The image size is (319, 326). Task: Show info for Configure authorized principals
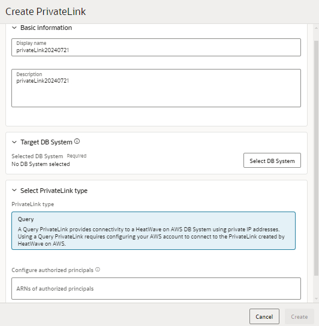98,270
